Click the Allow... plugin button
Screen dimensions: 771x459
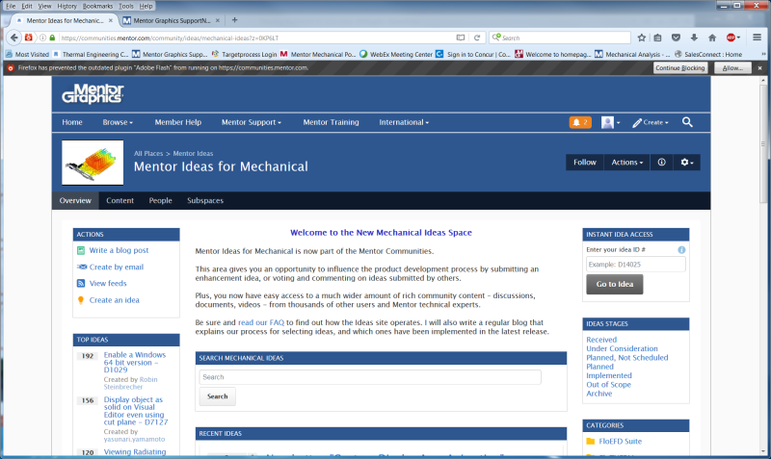coord(732,68)
